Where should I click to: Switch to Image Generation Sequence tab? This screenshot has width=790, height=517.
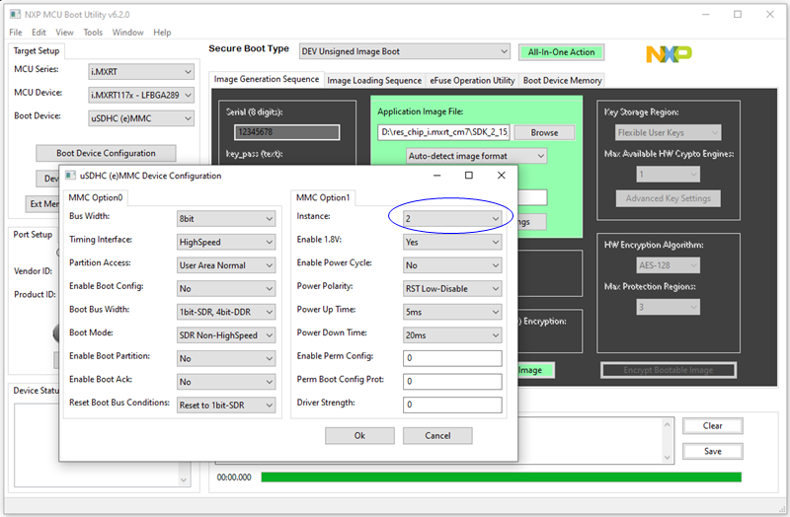266,79
